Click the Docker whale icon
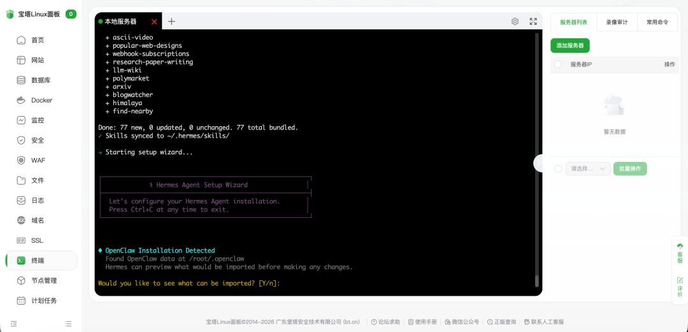 tap(21, 100)
